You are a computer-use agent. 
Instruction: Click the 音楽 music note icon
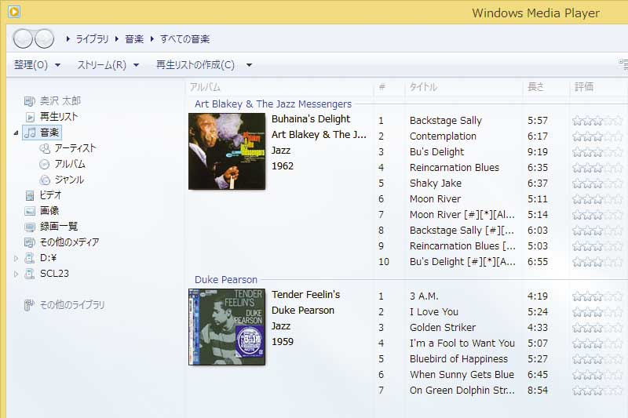pyautogui.click(x=30, y=133)
